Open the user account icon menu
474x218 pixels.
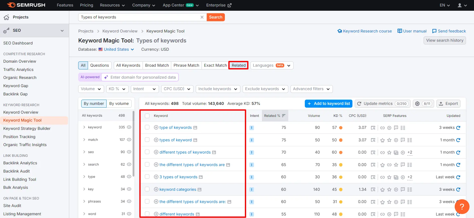[462, 5]
